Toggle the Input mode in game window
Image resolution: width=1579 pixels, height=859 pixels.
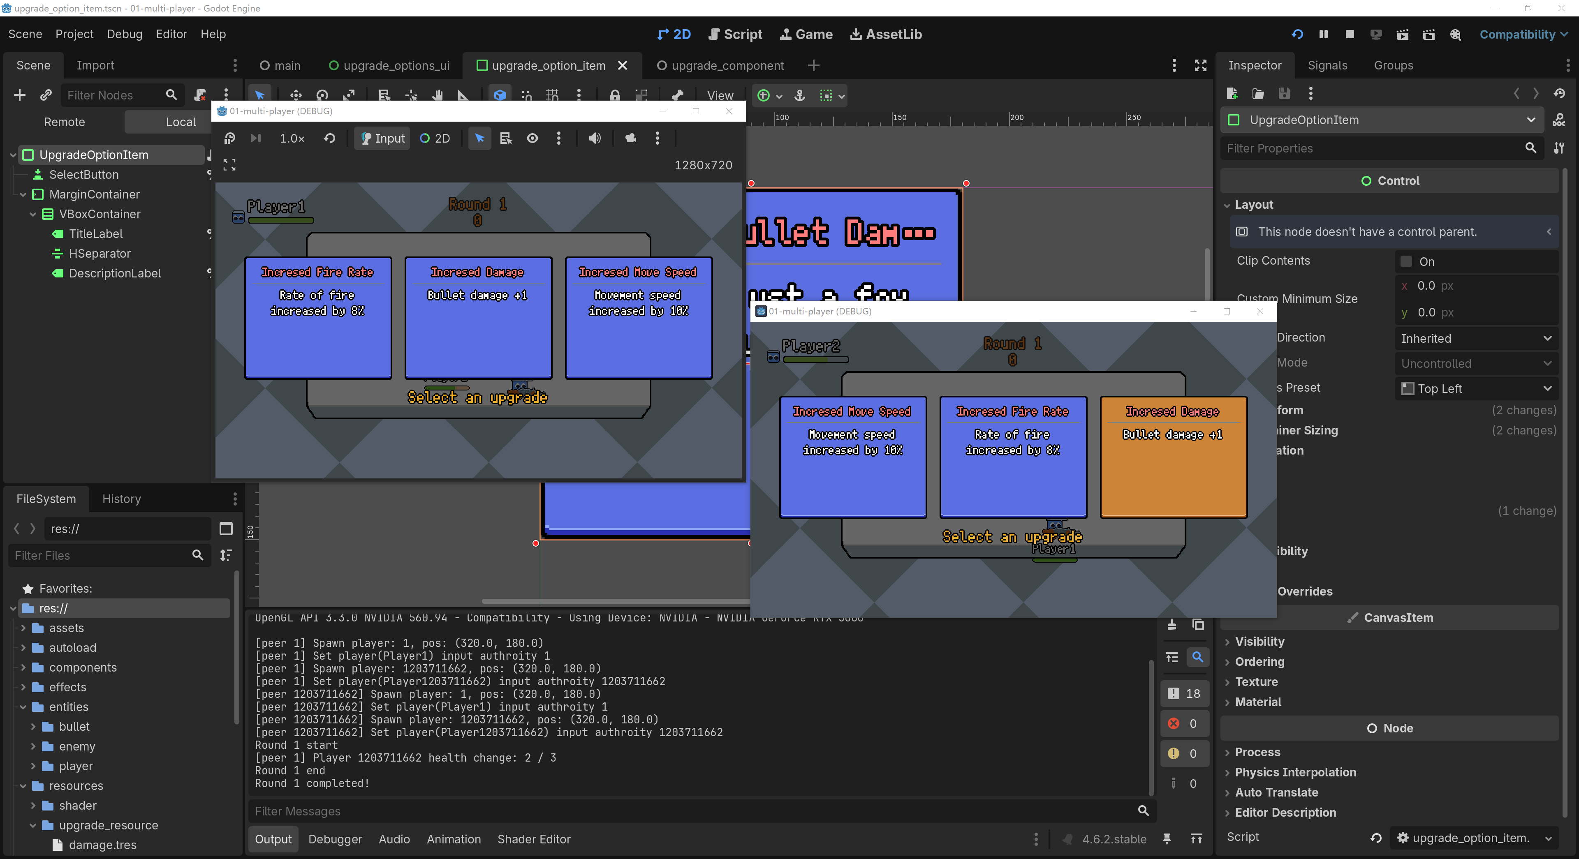pyautogui.click(x=382, y=139)
